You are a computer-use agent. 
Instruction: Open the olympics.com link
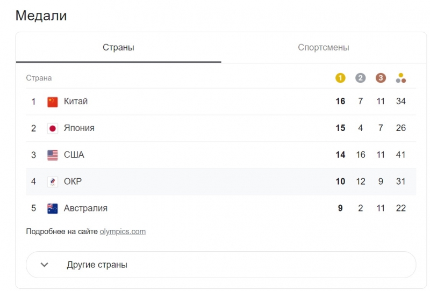pyautogui.click(x=123, y=231)
